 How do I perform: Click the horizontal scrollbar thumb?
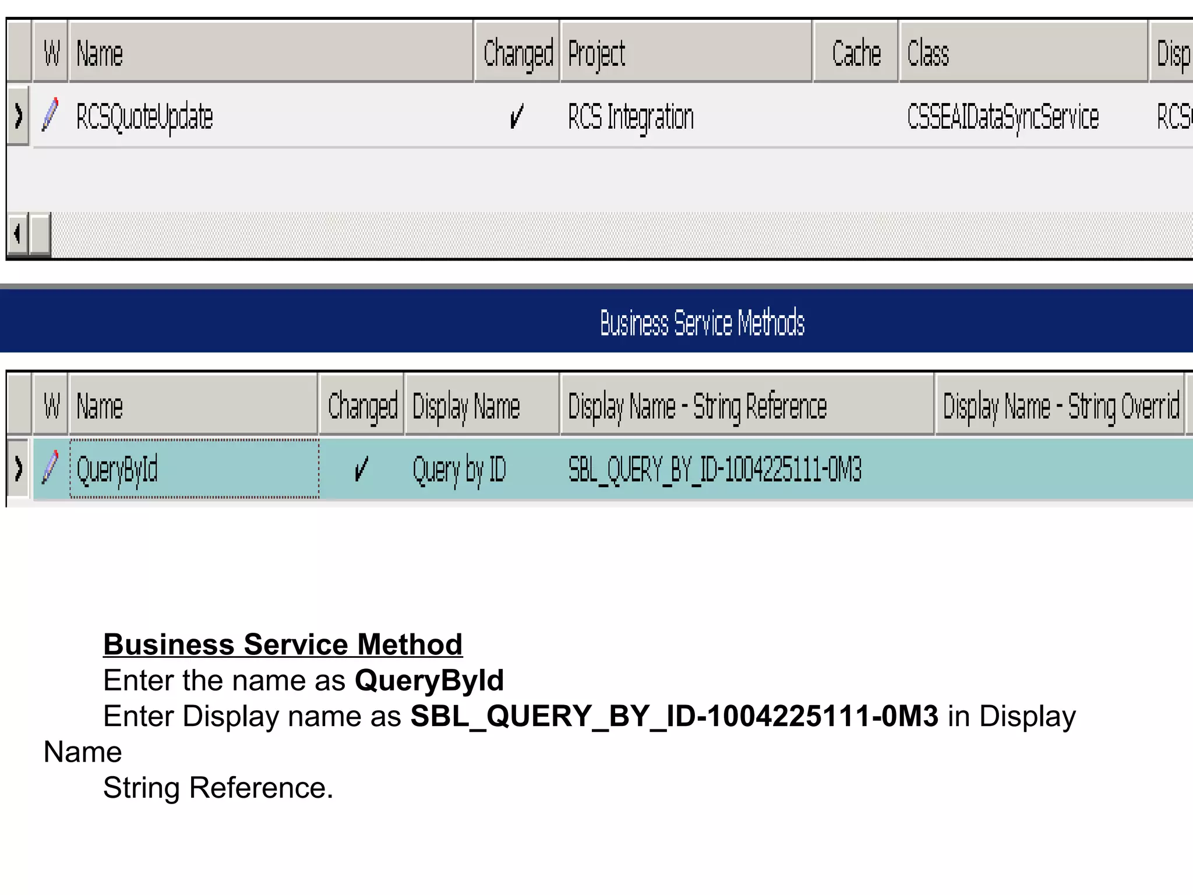[40, 234]
